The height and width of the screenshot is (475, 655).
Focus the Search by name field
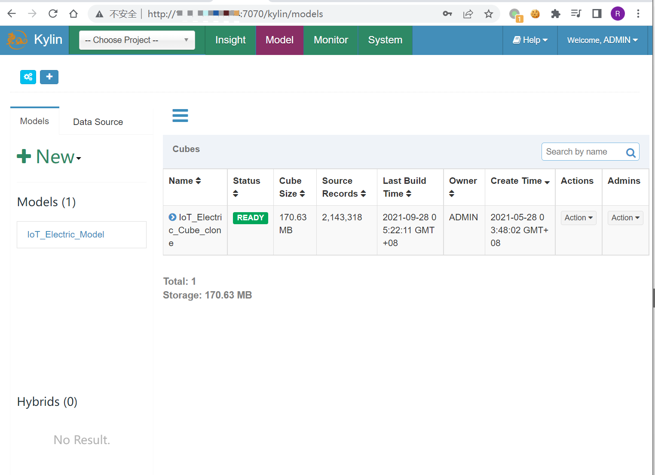click(x=582, y=152)
